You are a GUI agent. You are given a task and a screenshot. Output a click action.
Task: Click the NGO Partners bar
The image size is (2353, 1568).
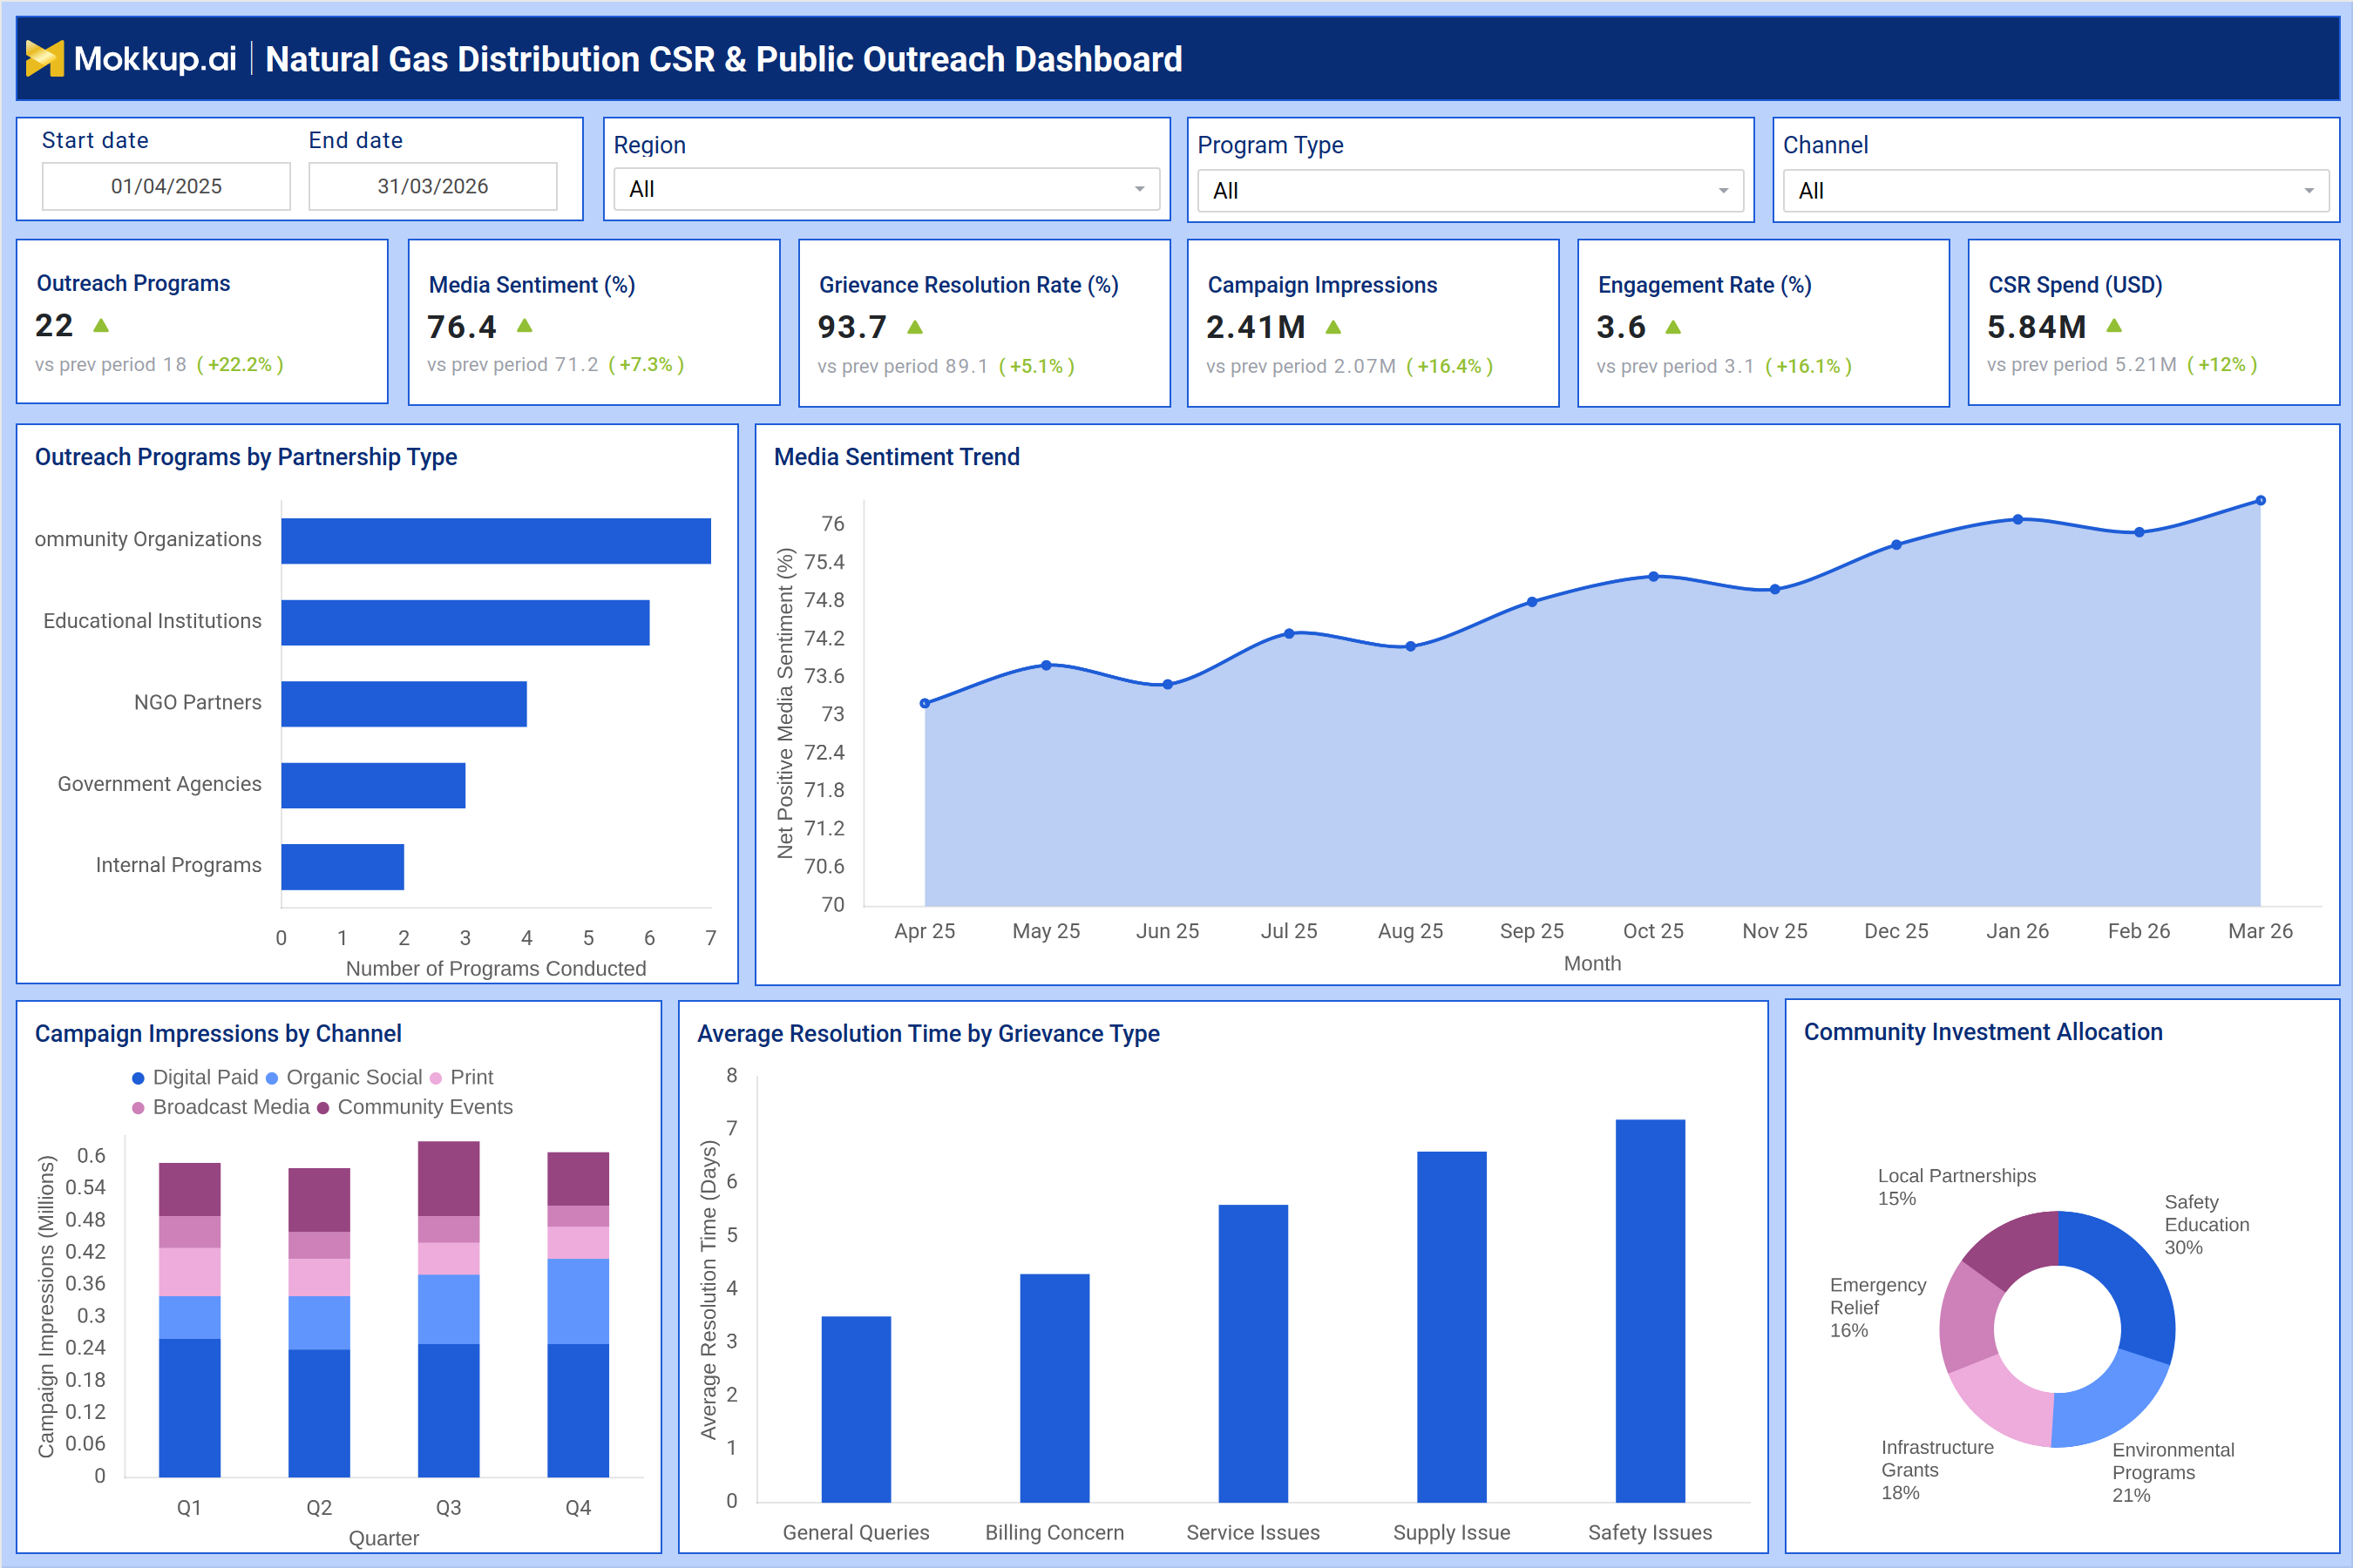tap(404, 704)
